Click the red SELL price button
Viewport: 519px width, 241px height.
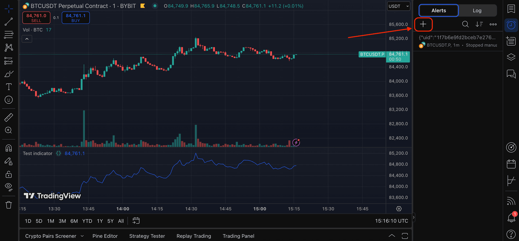pyautogui.click(x=36, y=18)
